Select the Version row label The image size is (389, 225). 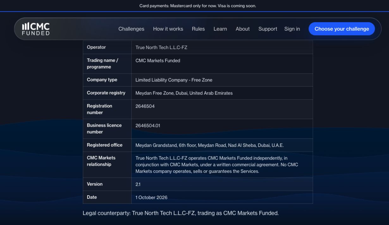click(95, 184)
